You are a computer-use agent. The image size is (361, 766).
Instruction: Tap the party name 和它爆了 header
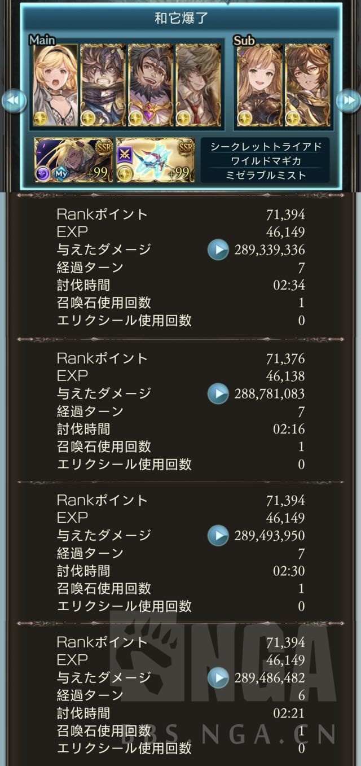coord(181,18)
